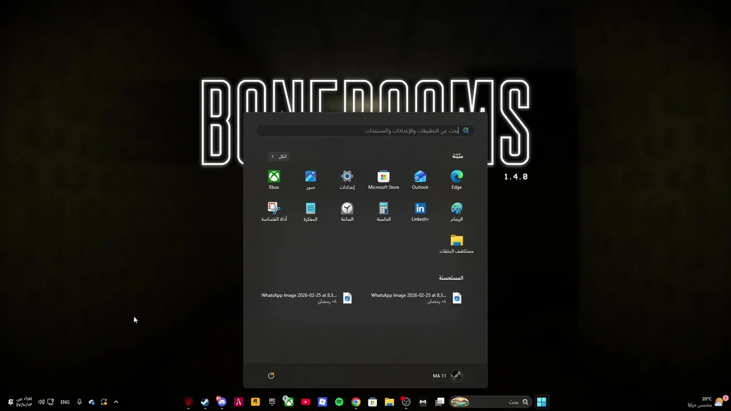Open File Explorer (مستكشف الملفات) pinned app
The height and width of the screenshot is (411, 731).
pyautogui.click(x=457, y=244)
